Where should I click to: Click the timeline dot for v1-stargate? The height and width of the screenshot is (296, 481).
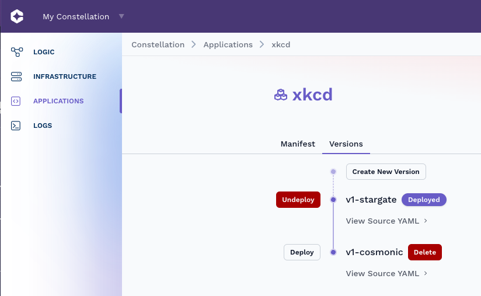click(x=333, y=200)
